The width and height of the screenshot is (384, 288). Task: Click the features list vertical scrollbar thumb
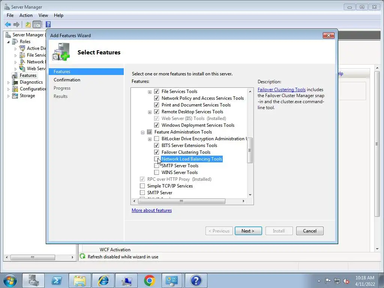[250, 150]
